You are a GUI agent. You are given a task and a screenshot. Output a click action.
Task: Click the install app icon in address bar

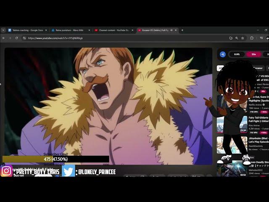pos(231,38)
